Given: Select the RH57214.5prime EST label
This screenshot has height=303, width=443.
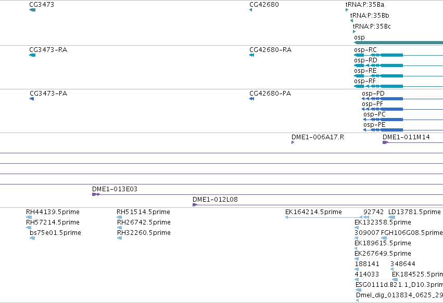Looking at the screenshot, I should (53, 222).
